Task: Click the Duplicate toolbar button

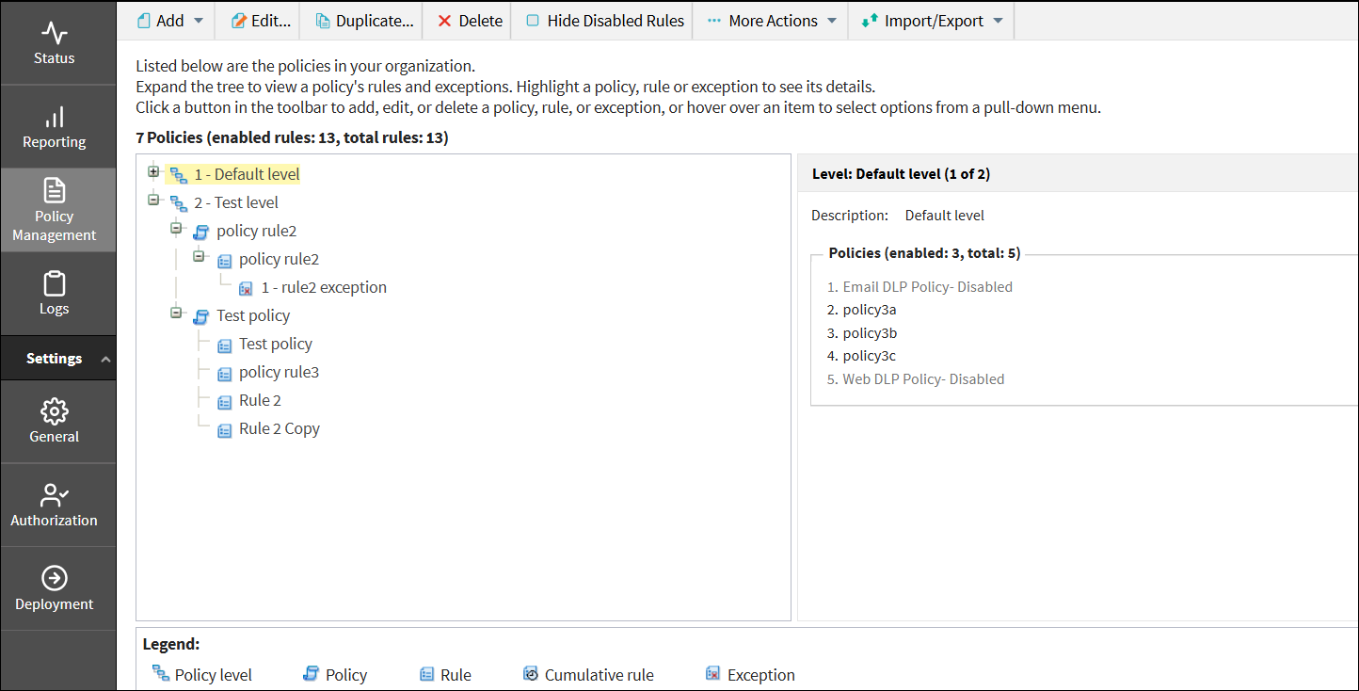Action: pyautogui.click(x=363, y=21)
